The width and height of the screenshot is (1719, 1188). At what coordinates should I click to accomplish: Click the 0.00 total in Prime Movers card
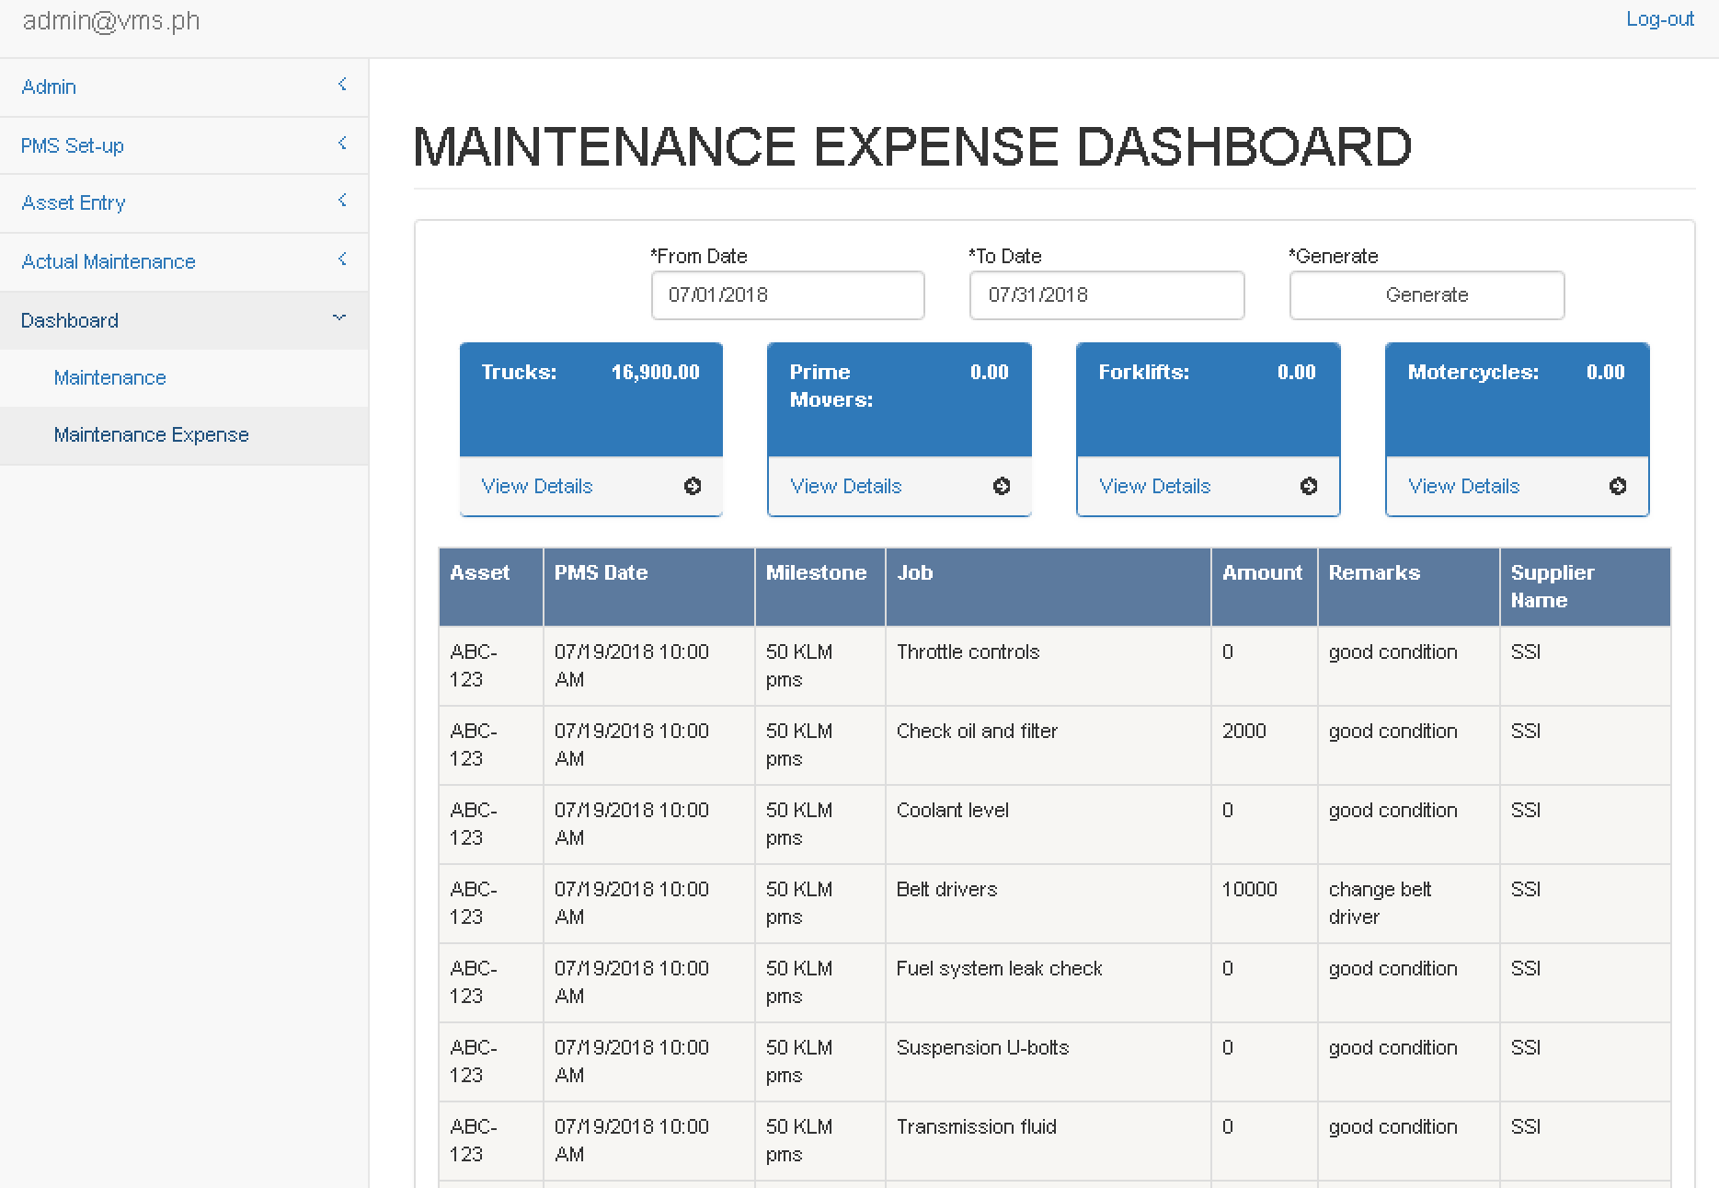989,372
